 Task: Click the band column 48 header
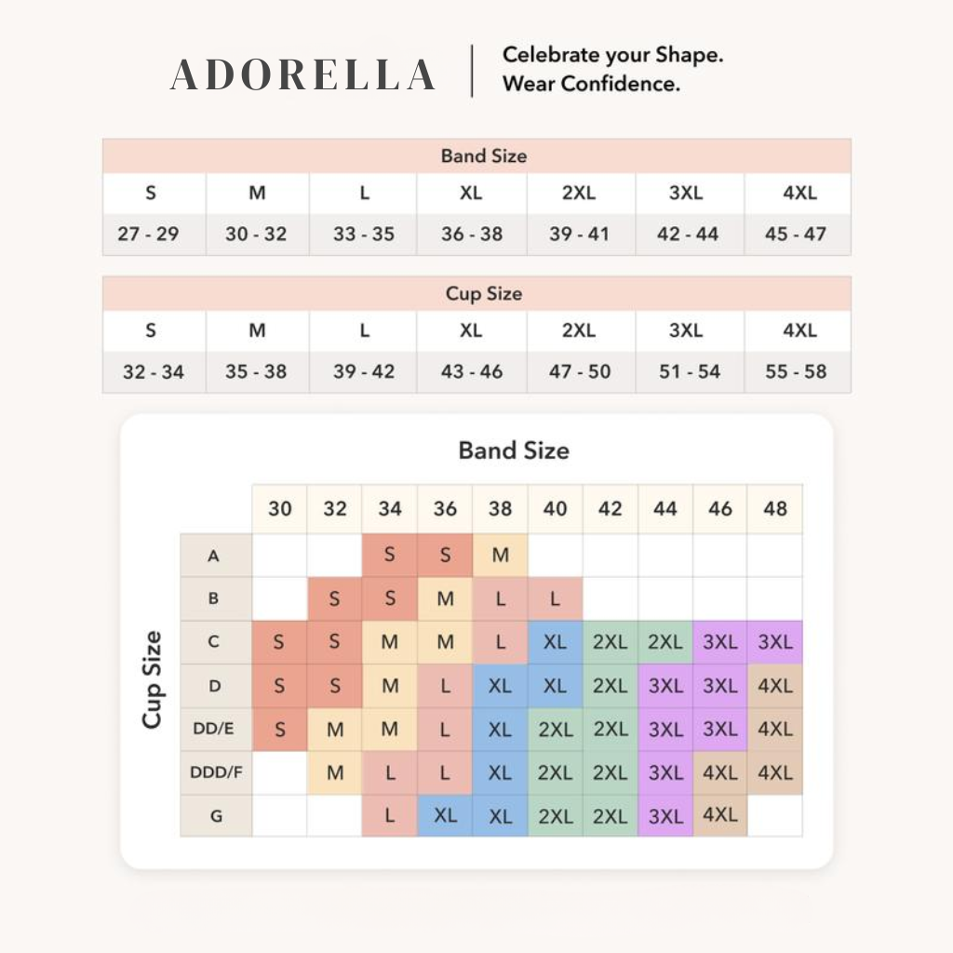[775, 509]
